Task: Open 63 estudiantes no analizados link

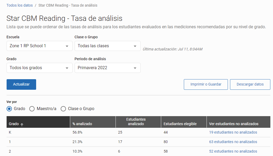Action: pyautogui.click(x=233, y=142)
